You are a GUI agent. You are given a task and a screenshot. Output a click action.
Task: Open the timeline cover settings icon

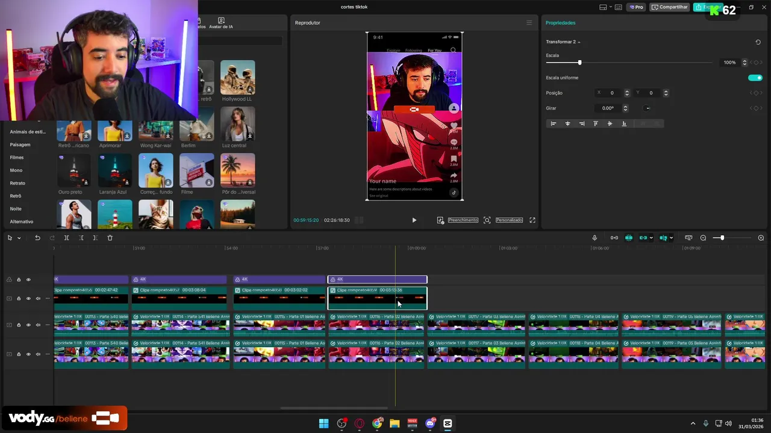[x=688, y=238]
